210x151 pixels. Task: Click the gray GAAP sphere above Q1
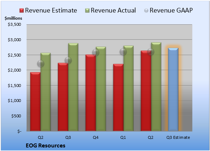123,52
